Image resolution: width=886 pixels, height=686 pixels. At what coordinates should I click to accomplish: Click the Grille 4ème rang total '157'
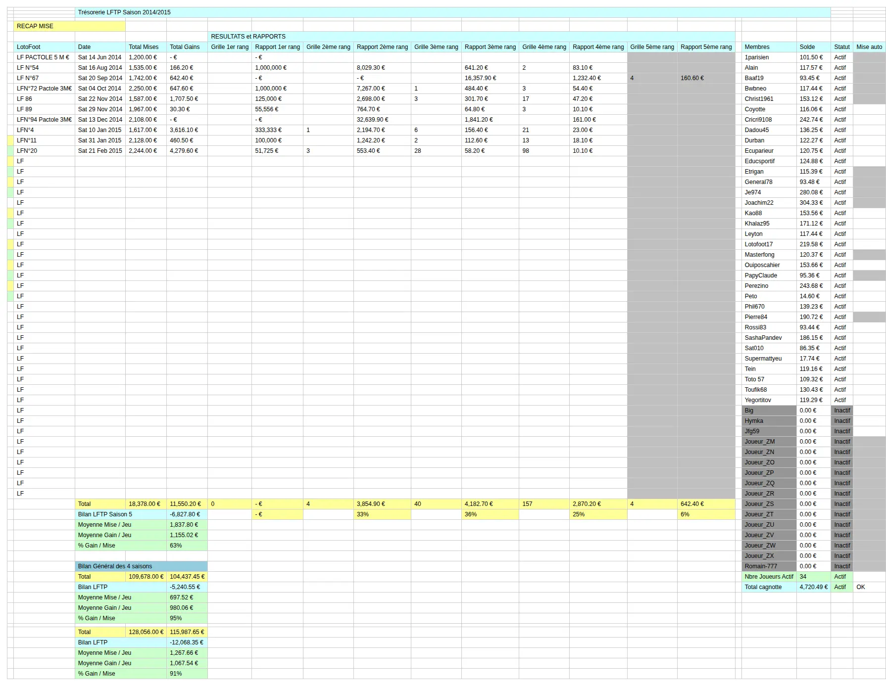coord(544,504)
